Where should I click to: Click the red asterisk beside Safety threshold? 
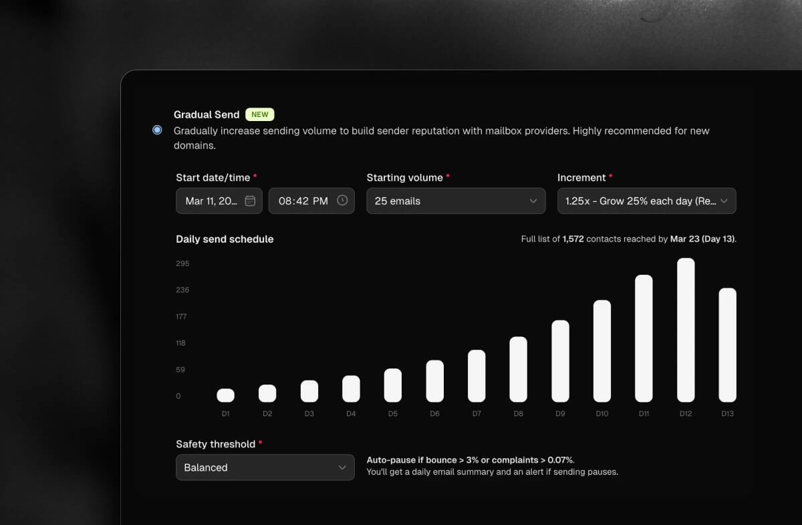(x=259, y=441)
